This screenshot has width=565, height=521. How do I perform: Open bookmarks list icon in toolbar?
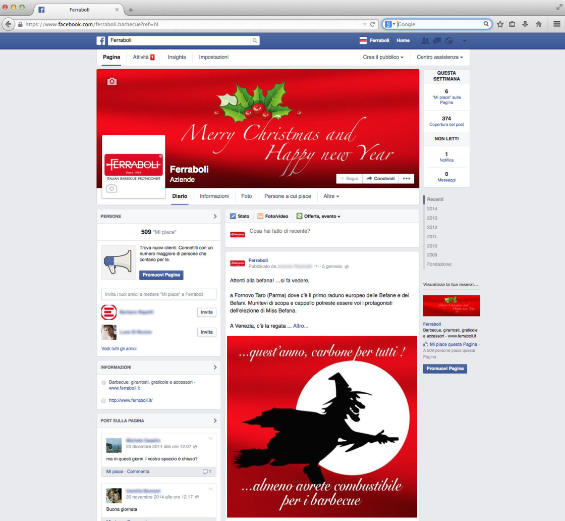coord(512,24)
